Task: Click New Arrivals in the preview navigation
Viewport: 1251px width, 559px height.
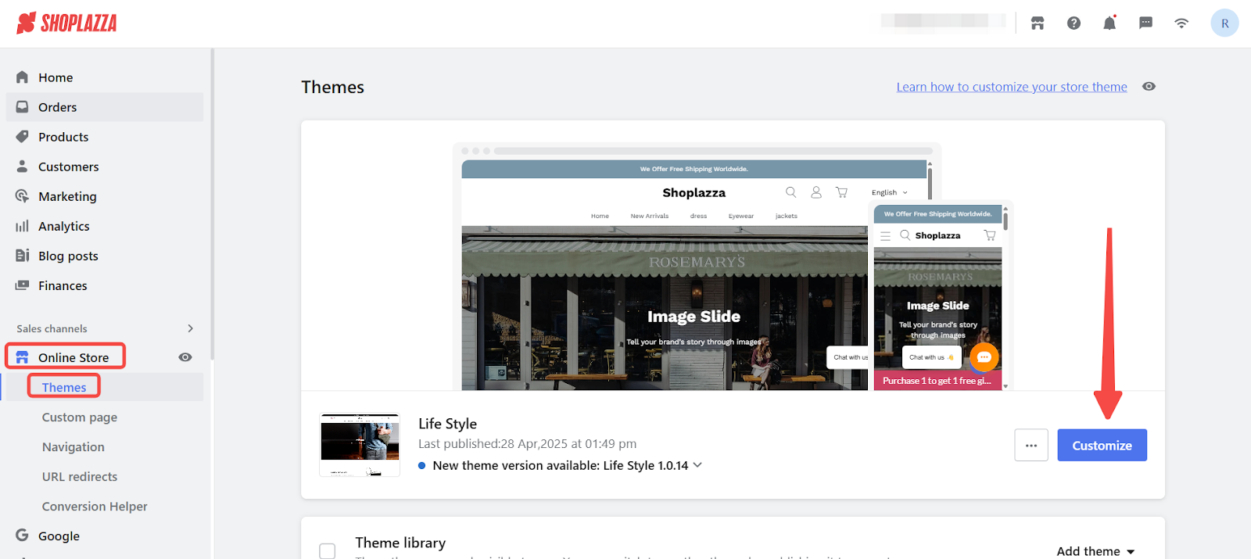Action: point(650,216)
